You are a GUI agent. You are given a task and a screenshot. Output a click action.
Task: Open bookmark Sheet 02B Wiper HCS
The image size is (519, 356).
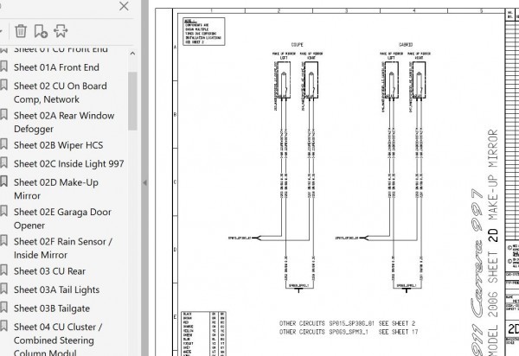58,145
